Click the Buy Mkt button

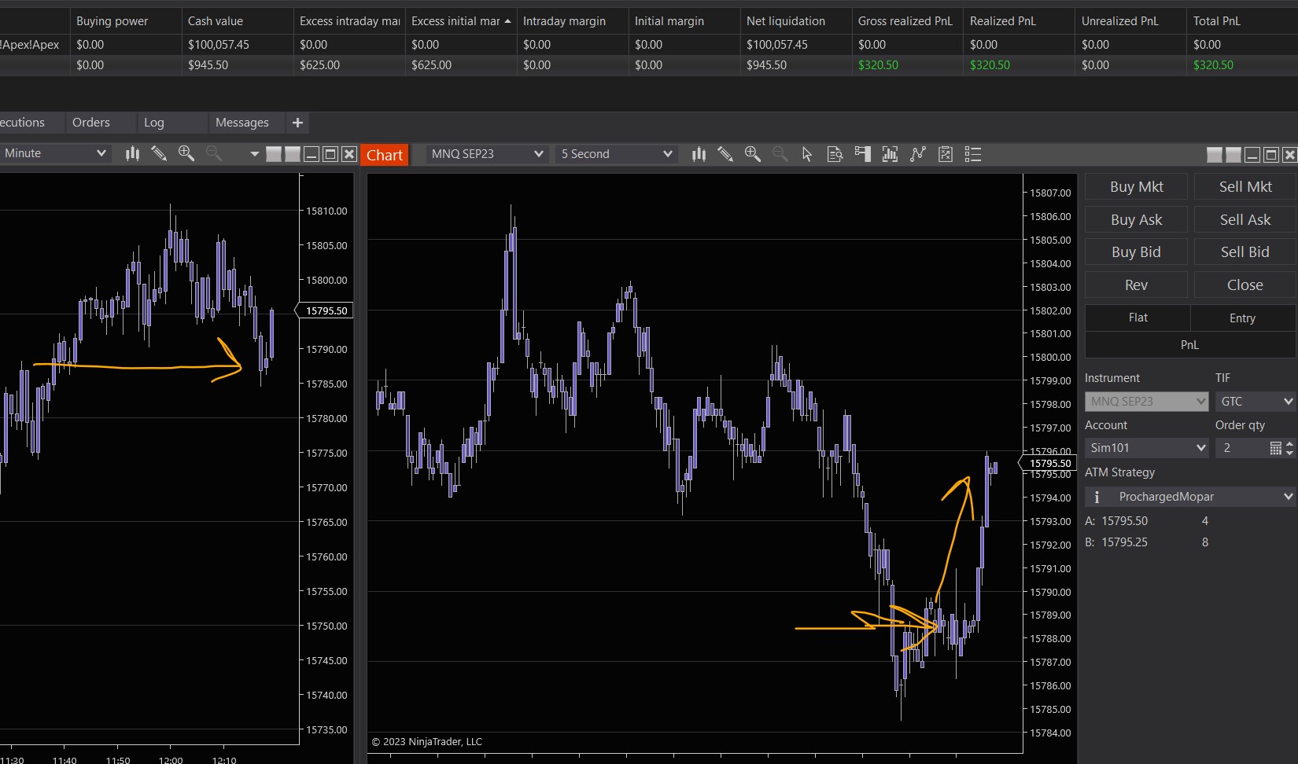pyautogui.click(x=1136, y=187)
